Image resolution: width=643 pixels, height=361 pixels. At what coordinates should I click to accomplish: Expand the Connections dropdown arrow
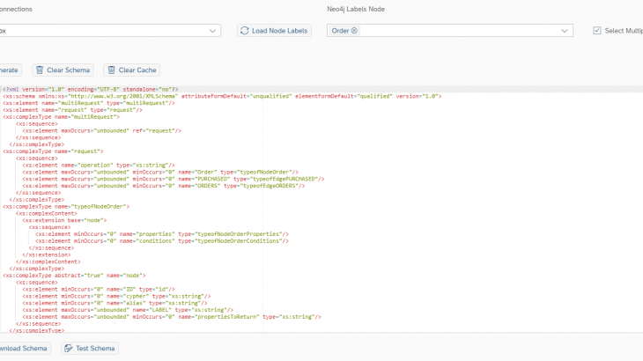(x=212, y=31)
